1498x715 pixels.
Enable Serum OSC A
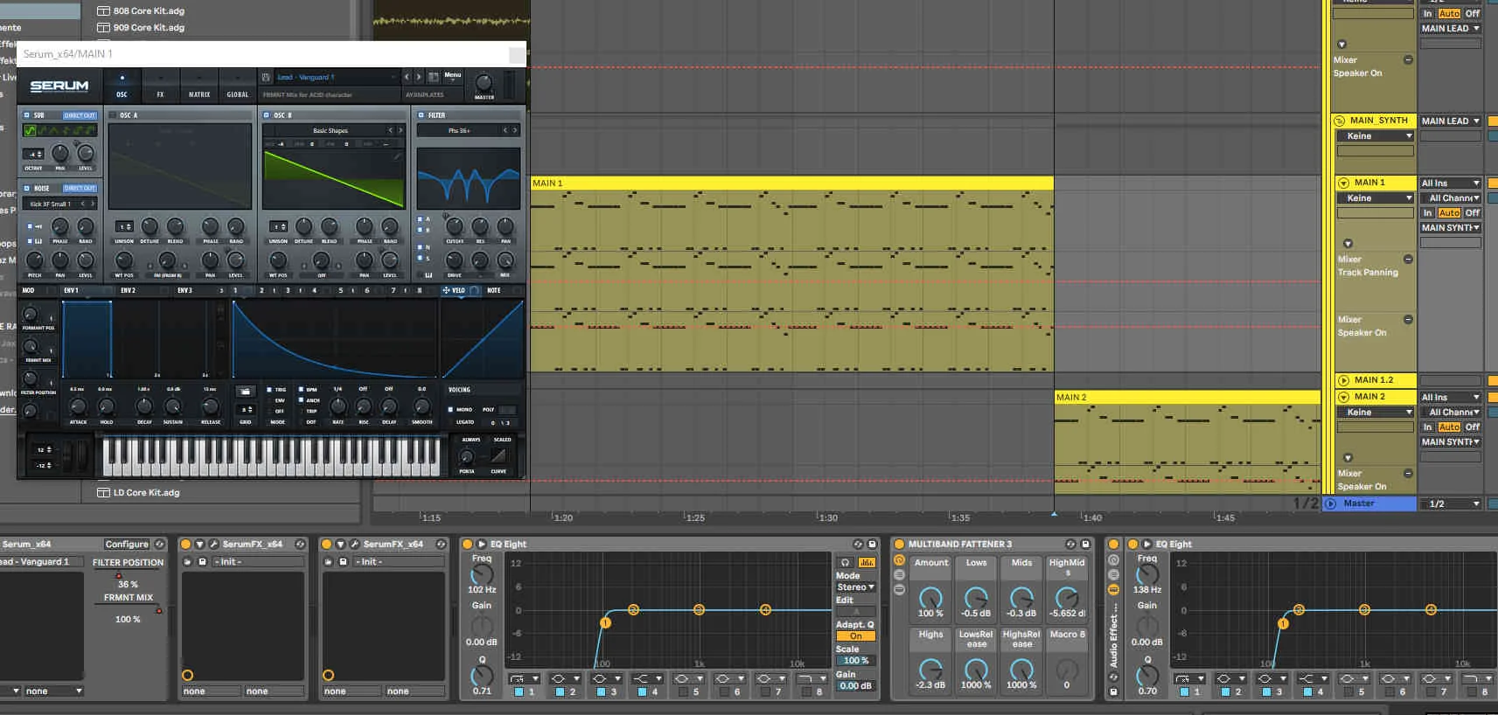pyautogui.click(x=113, y=115)
